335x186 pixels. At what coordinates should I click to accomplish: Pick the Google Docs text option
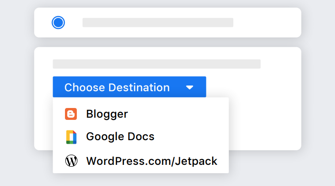[x=120, y=137]
